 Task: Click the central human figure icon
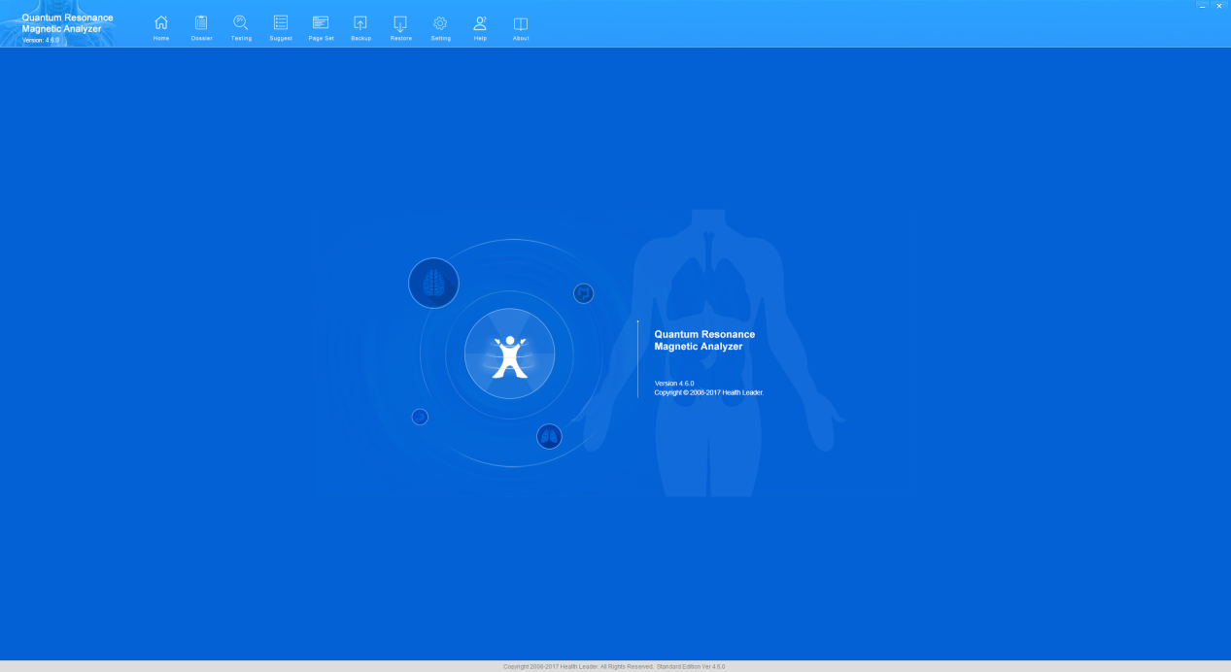509,354
